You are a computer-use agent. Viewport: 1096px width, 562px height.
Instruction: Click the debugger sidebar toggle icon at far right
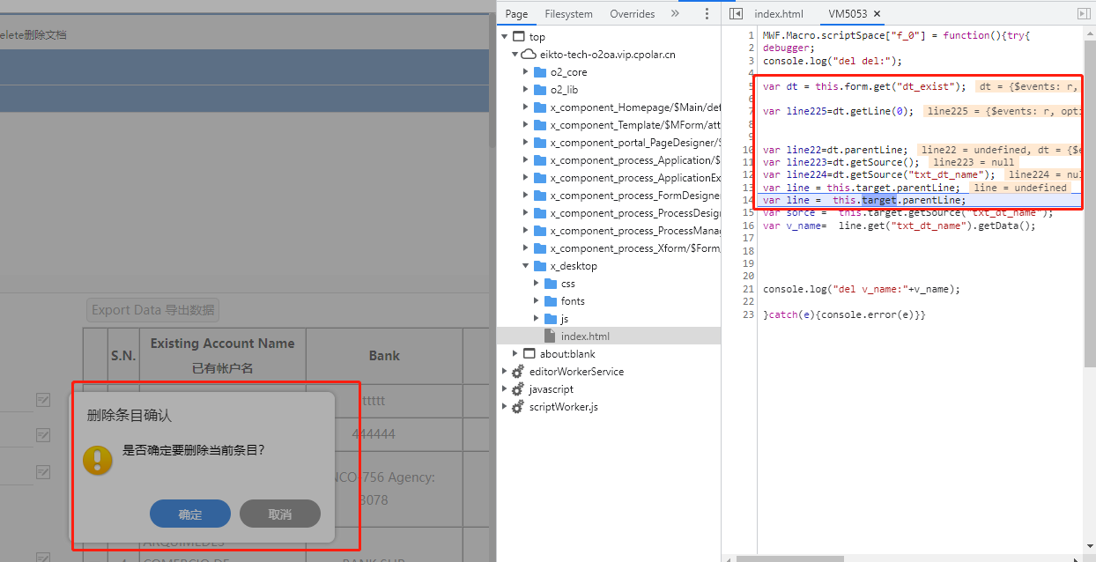[x=1084, y=14]
